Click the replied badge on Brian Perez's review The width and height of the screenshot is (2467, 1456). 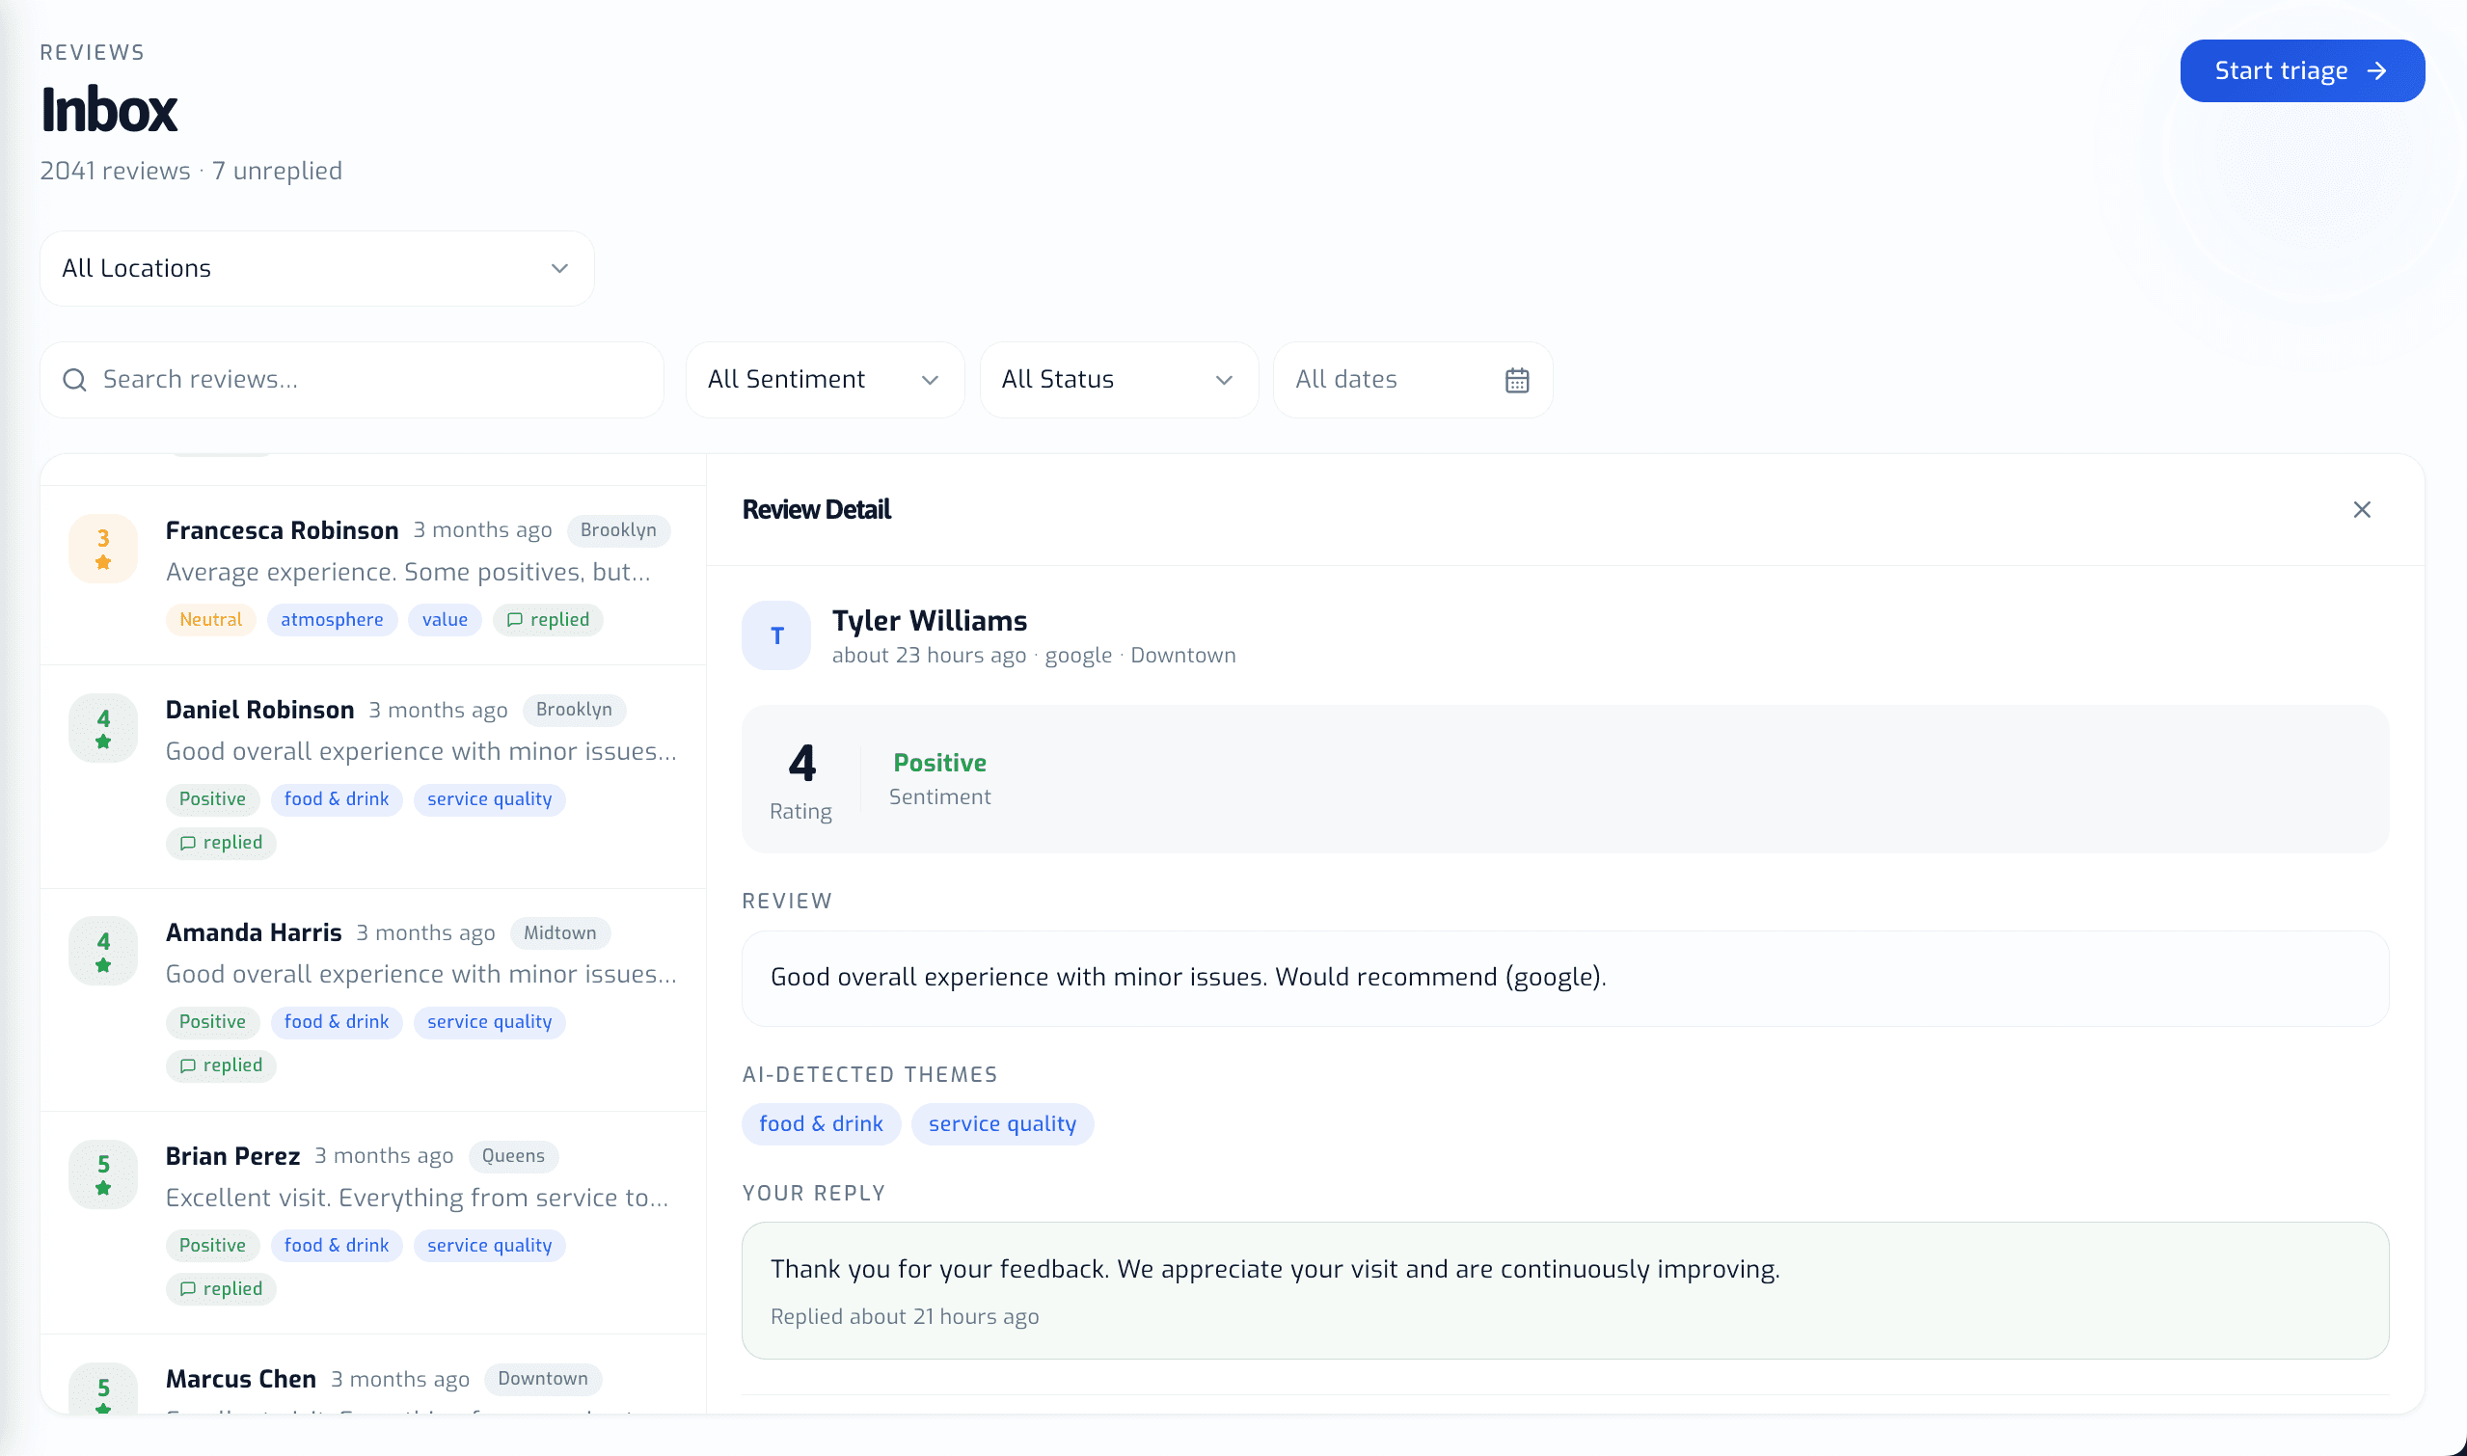pyautogui.click(x=221, y=1289)
